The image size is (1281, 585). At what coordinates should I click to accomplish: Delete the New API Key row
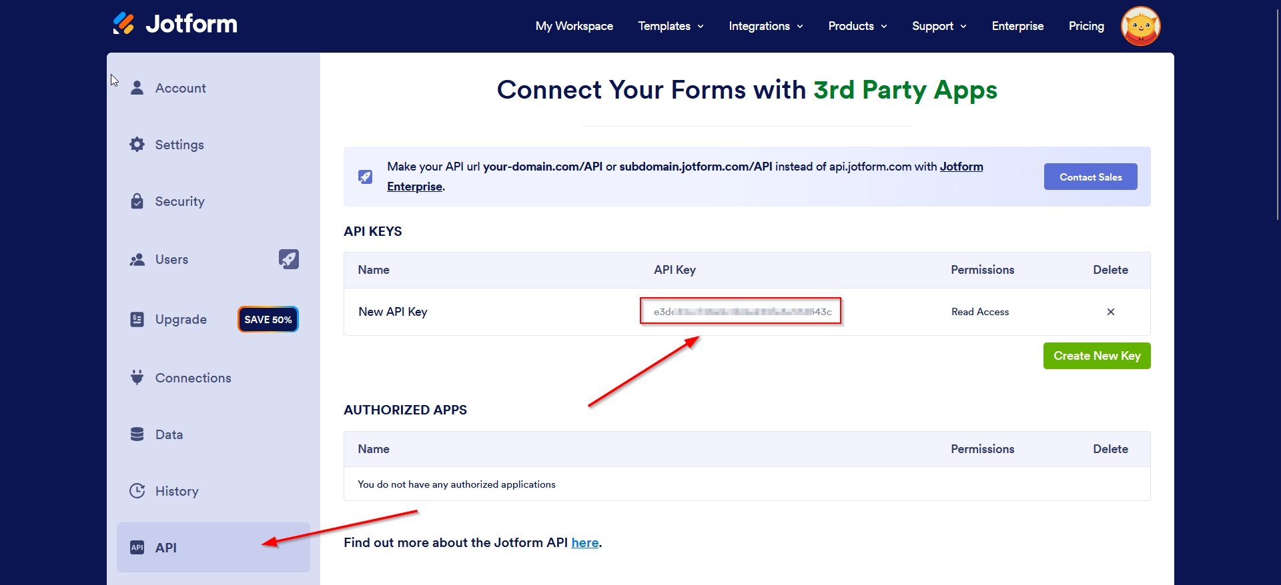[x=1111, y=312]
